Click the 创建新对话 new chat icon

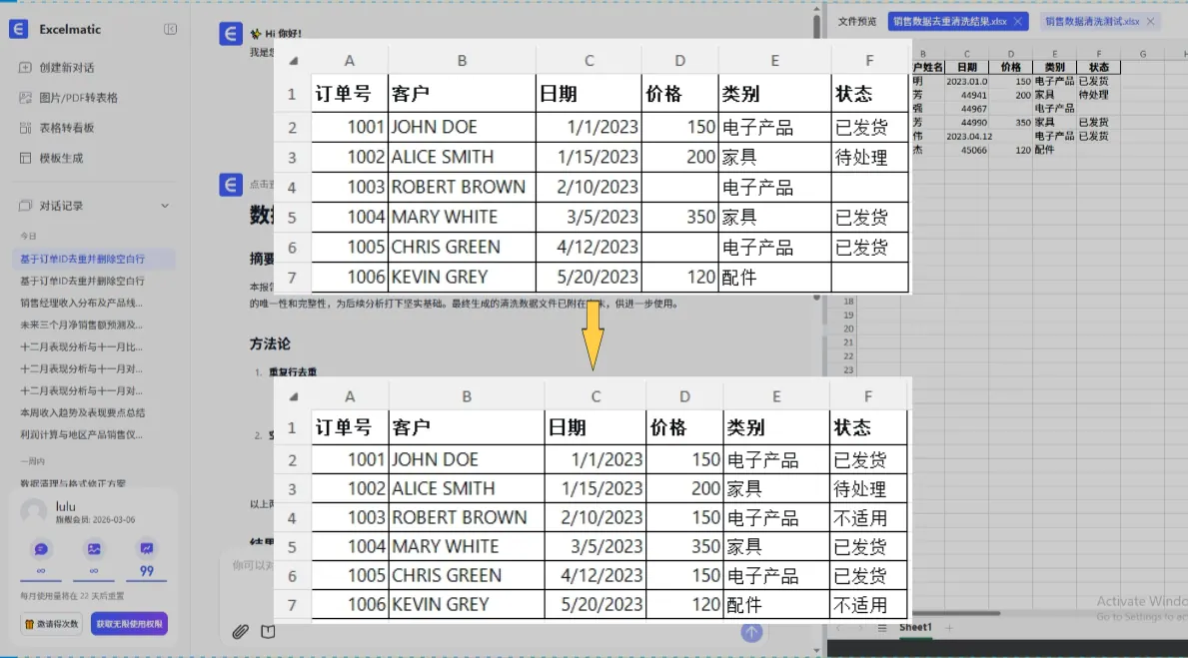26,68
